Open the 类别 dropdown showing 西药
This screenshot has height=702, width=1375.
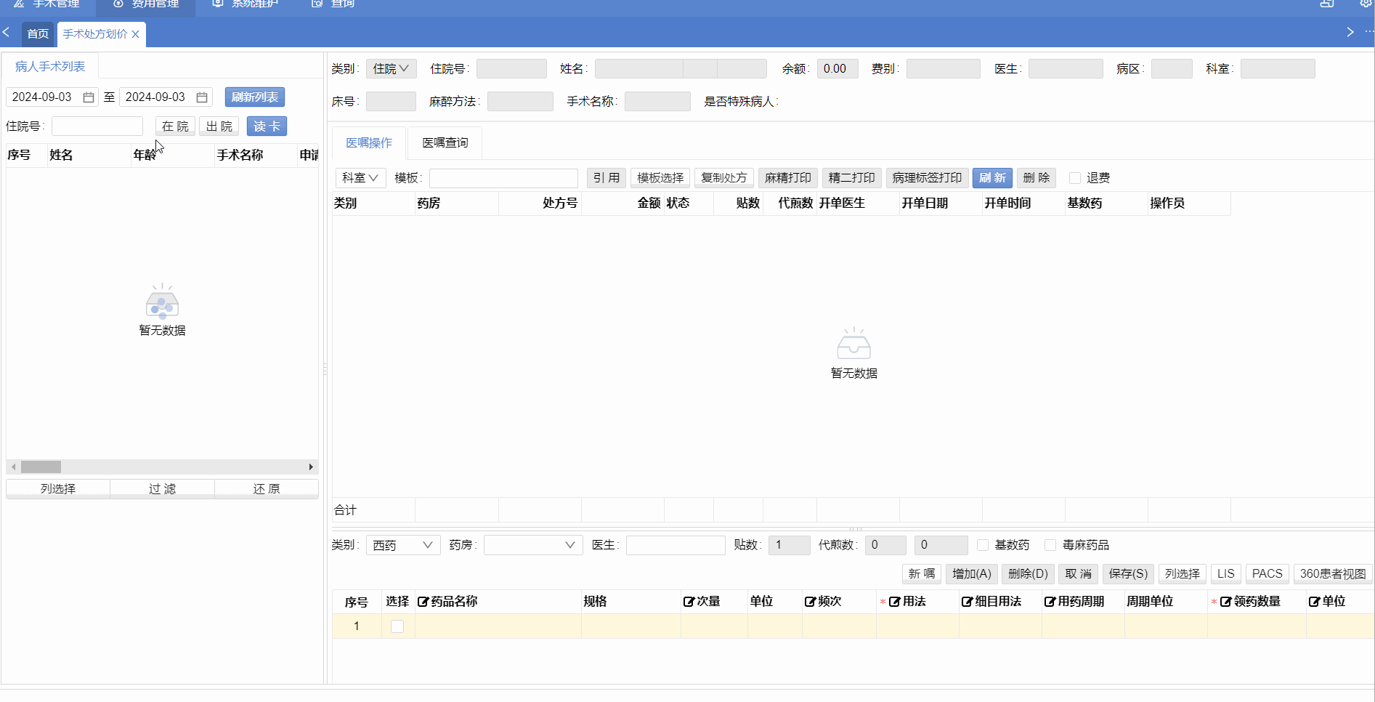click(x=403, y=545)
